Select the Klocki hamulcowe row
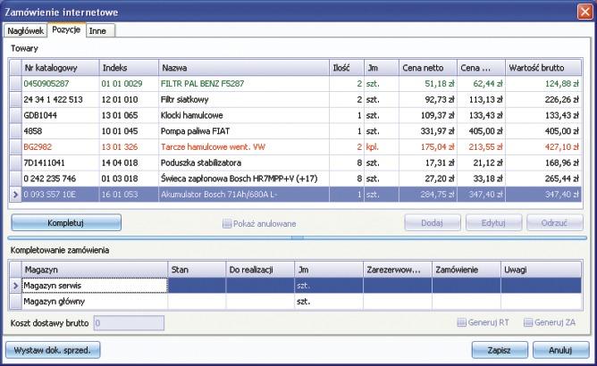 pyautogui.click(x=296, y=115)
